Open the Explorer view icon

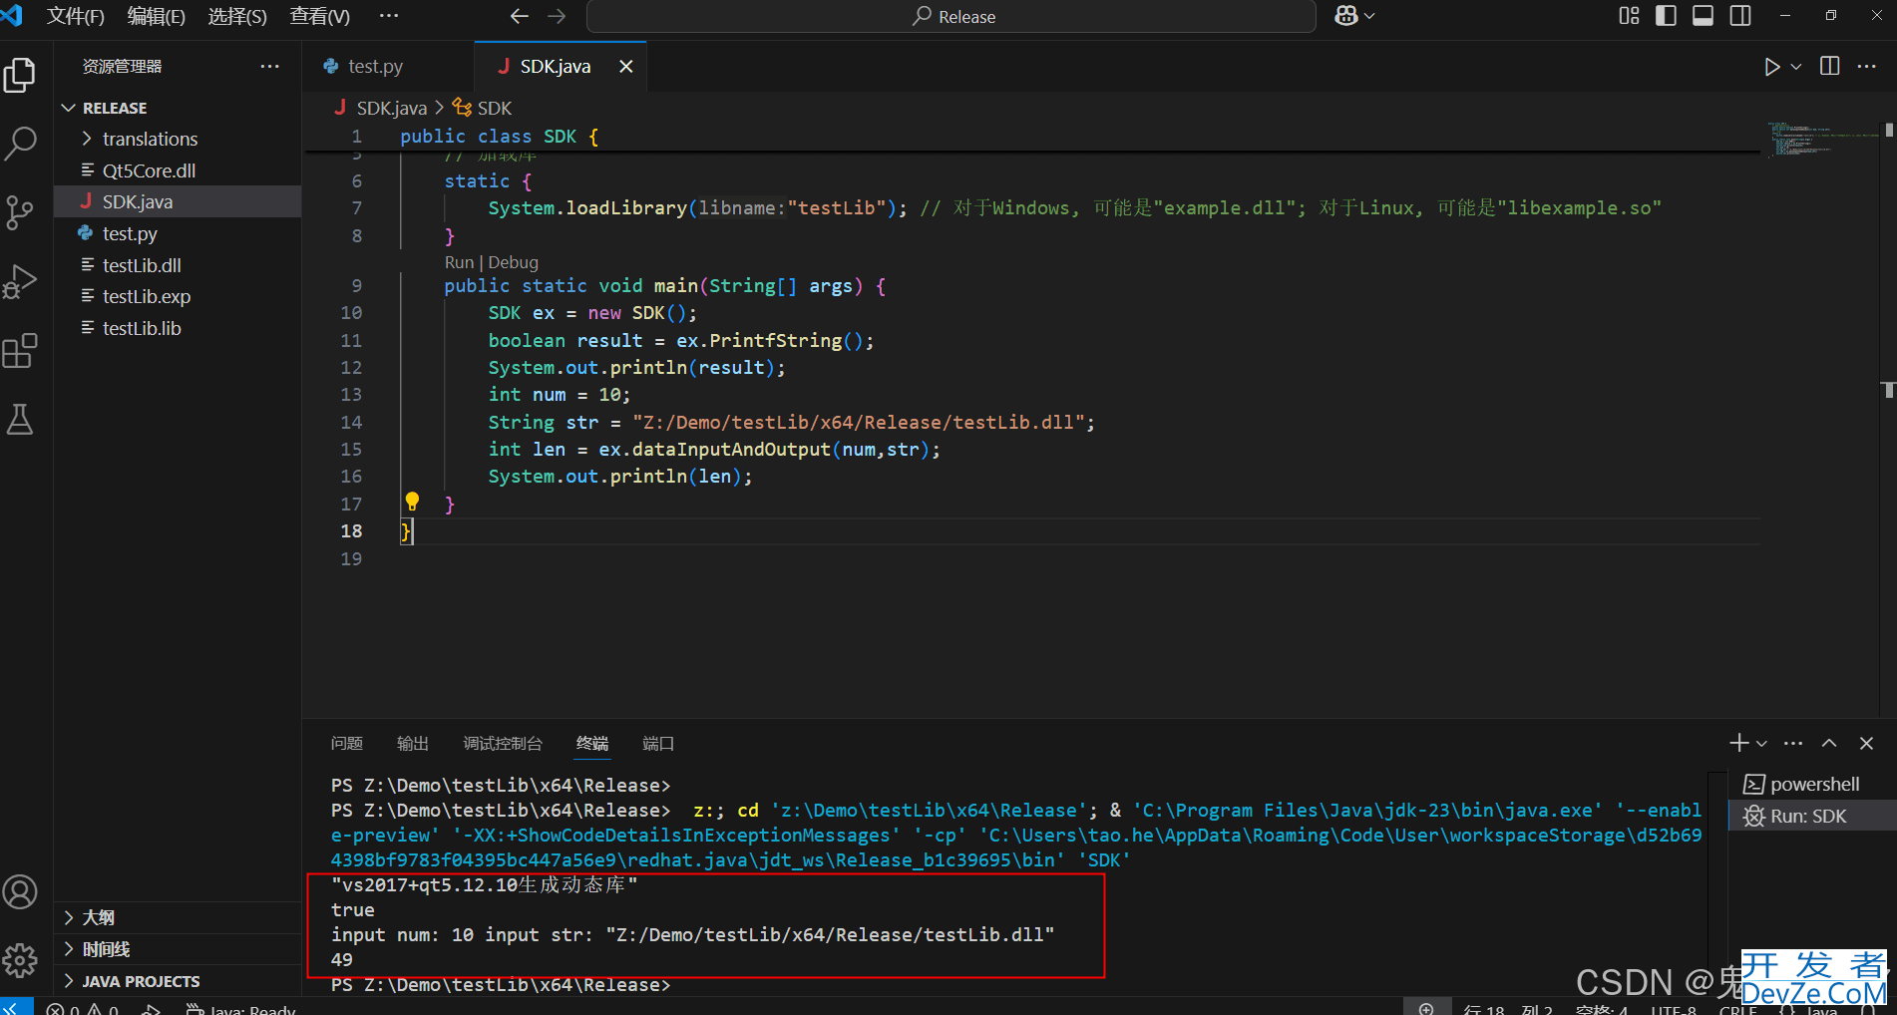click(20, 75)
